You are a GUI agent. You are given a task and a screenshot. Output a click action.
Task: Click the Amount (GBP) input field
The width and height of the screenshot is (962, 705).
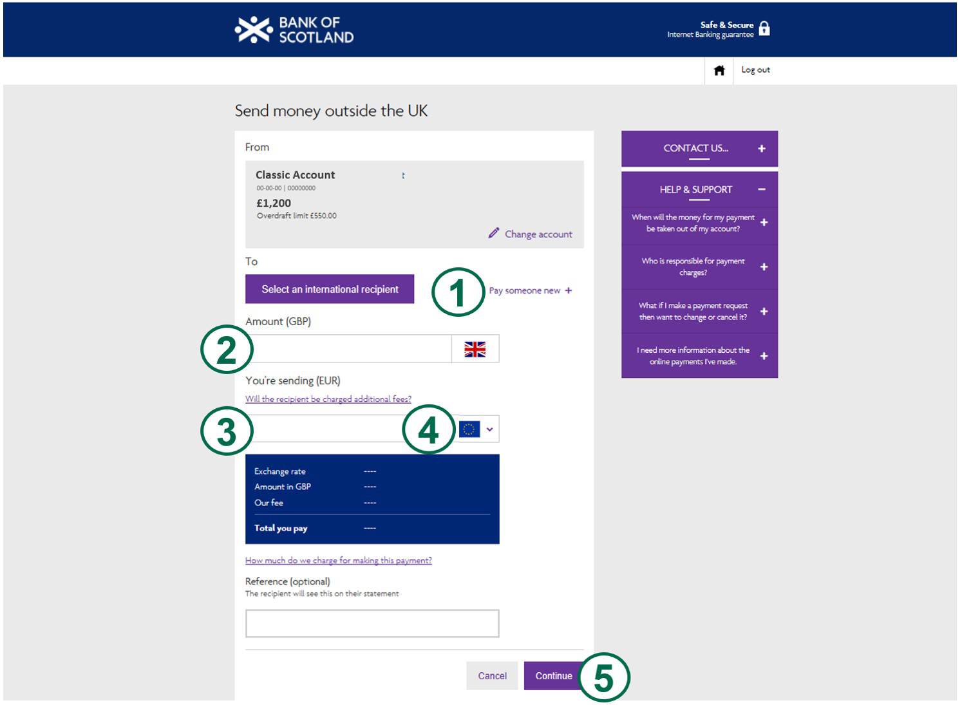click(x=348, y=348)
